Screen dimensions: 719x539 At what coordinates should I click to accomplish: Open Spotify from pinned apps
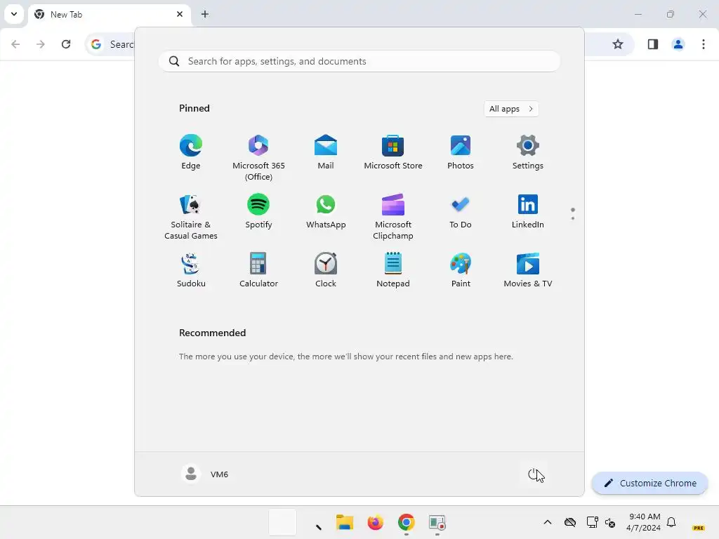tap(258, 211)
